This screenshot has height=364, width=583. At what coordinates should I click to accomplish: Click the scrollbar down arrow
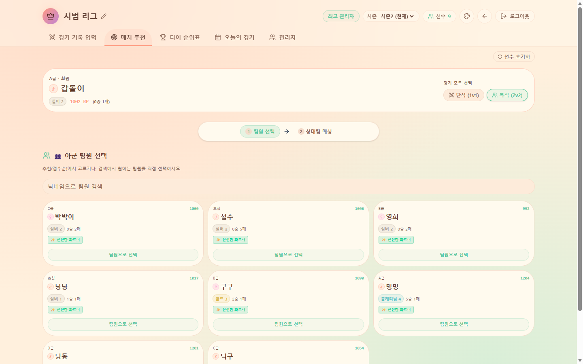[x=580, y=360]
